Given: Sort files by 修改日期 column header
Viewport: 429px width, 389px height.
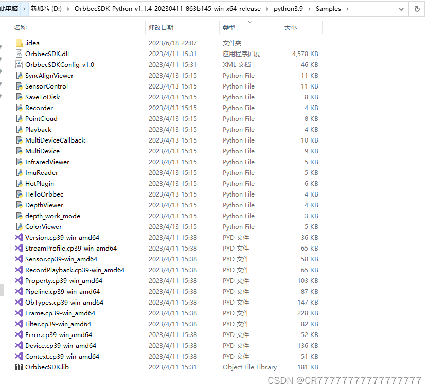Looking at the screenshot, I should tap(161, 27).
